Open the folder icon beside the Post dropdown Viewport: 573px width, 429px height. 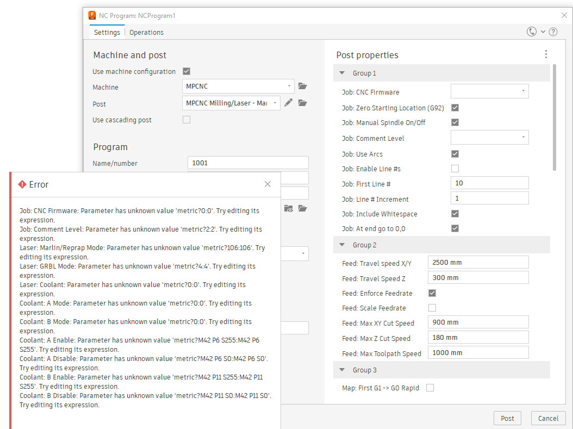pos(303,103)
